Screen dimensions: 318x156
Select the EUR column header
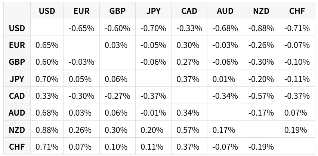(x=81, y=10)
